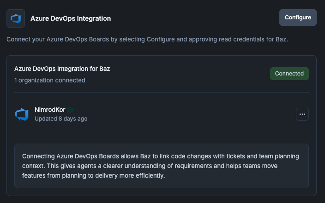Screen dimensions: 325x203
Task: Click the green Connected status badge
Action: point(289,74)
